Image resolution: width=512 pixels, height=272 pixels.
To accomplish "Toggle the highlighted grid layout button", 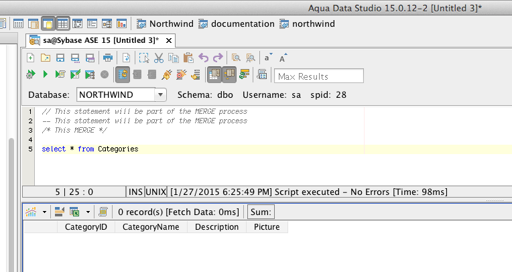I will coord(63,23).
